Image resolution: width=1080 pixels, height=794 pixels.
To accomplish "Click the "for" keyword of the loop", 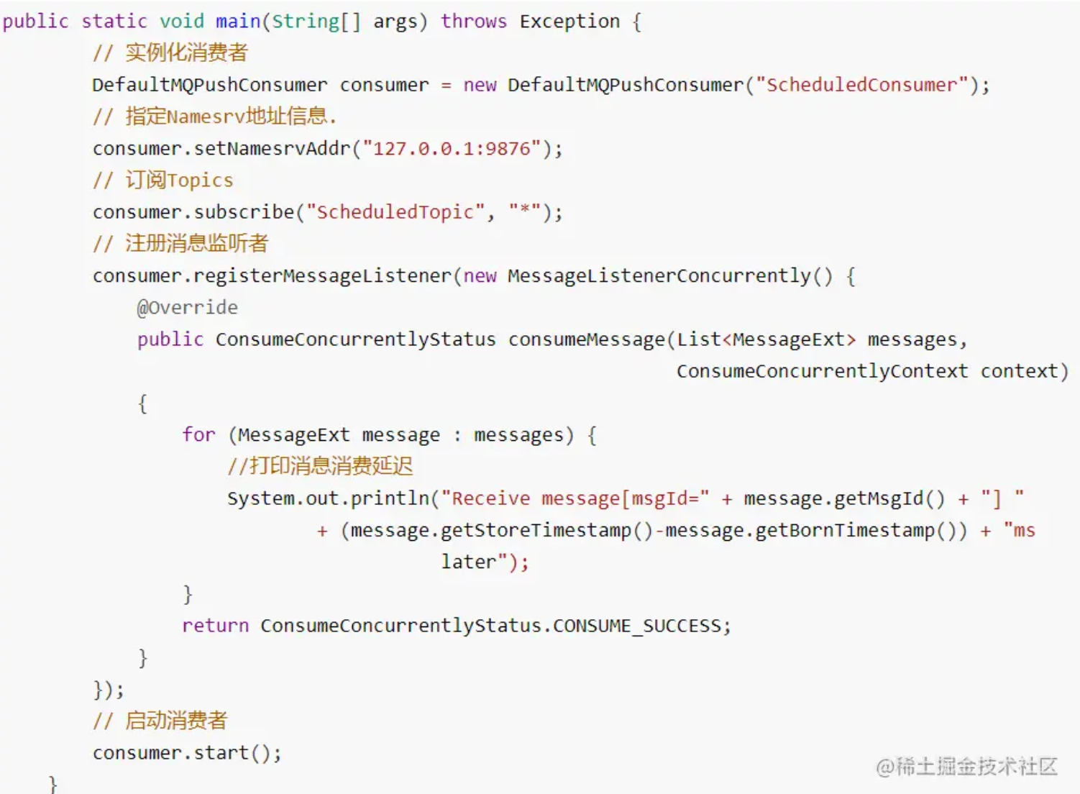I will [x=198, y=435].
